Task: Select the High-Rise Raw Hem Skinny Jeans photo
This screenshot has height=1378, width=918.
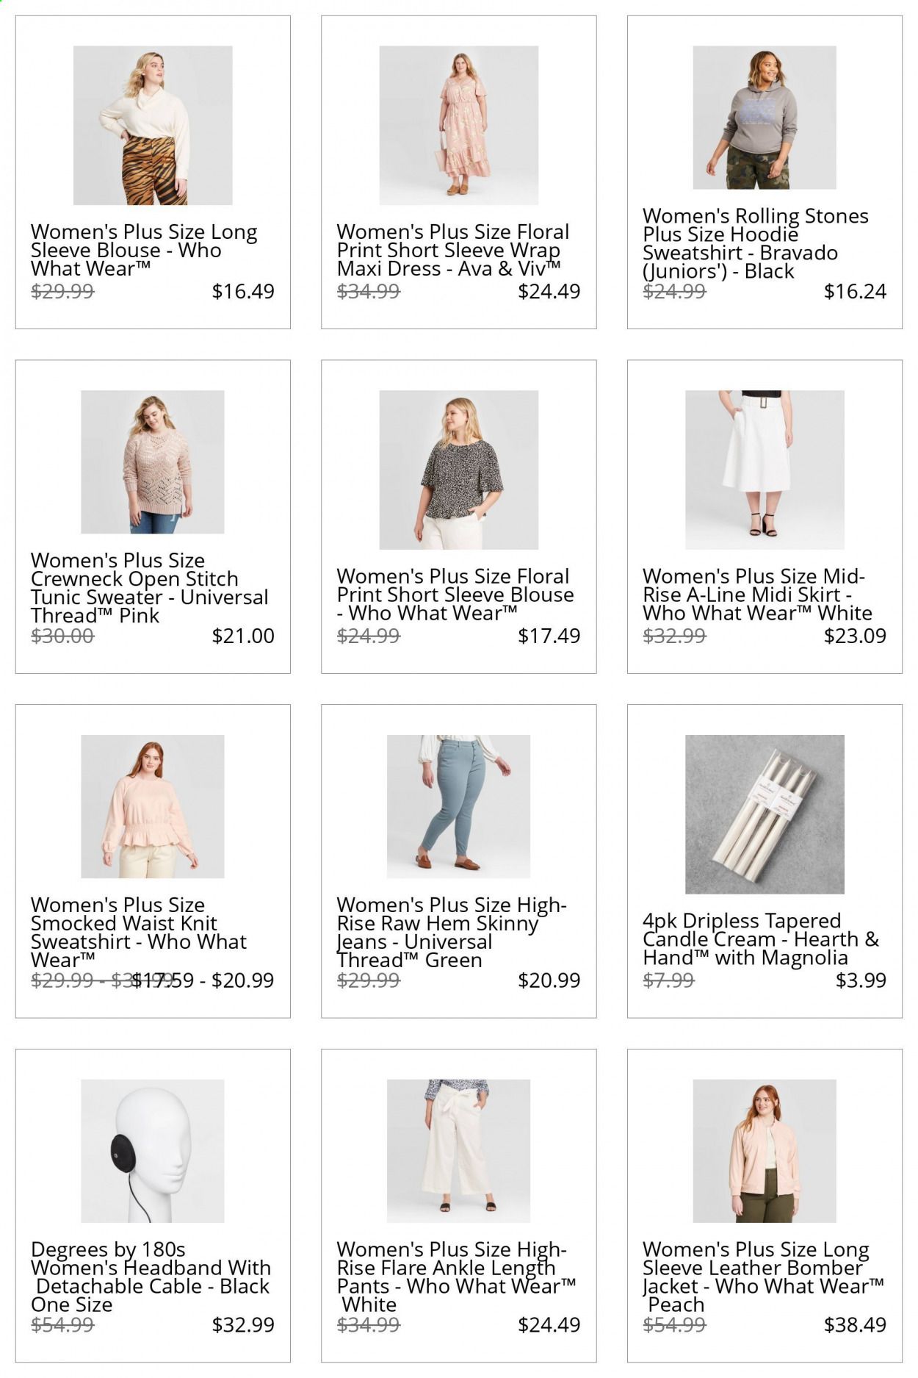Action: (x=458, y=806)
